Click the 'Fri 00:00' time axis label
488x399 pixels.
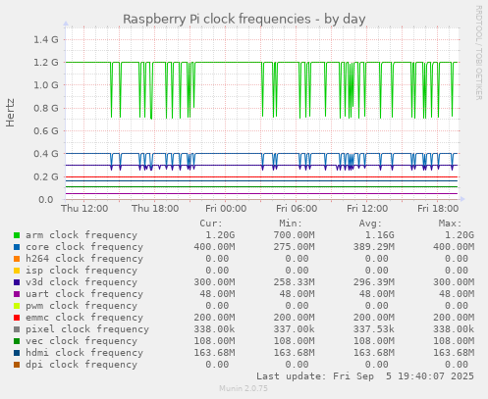pos(226,209)
